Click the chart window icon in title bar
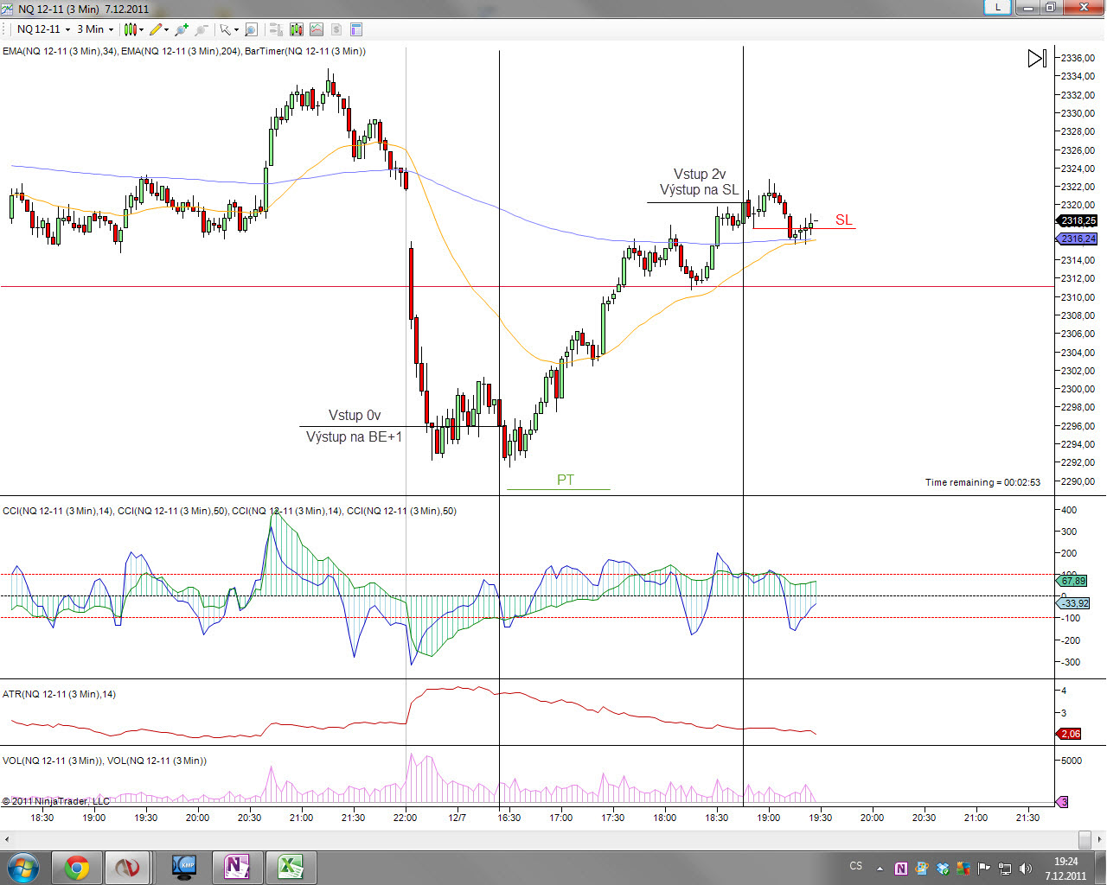Image resolution: width=1107 pixels, height=885 pixels. [7, 9]
